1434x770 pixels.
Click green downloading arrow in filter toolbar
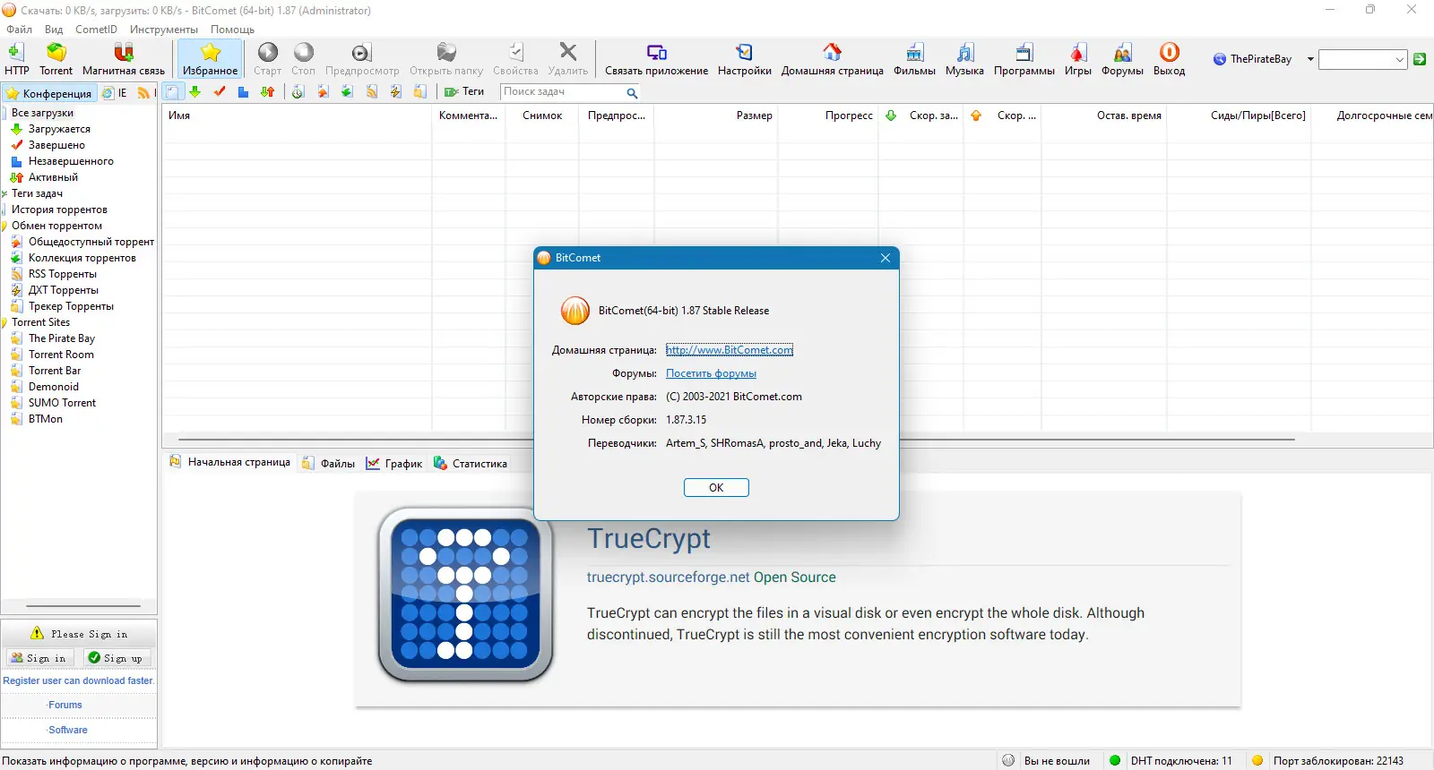tap(194, 91)
